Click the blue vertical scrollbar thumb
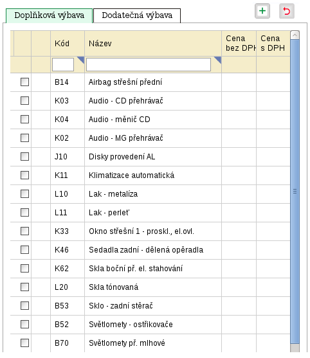The height and width of the screenshot is (358, 310). (x=295, y=192)
